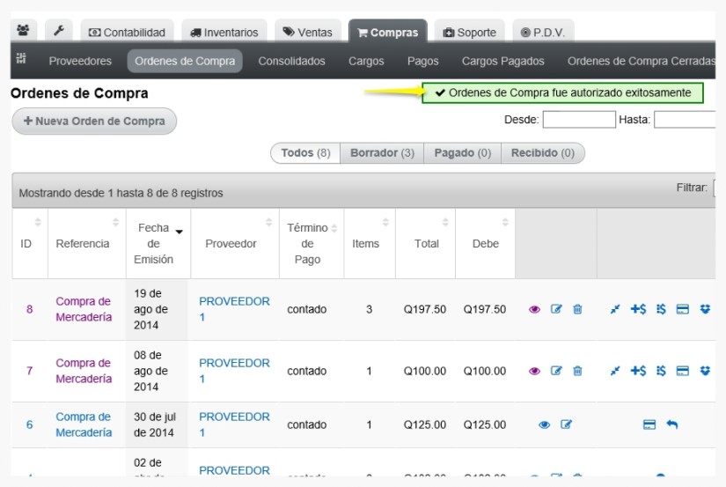The image size is (726, 487).
Task: Sort the table by Debe column
Action: (x=485, y=243)
